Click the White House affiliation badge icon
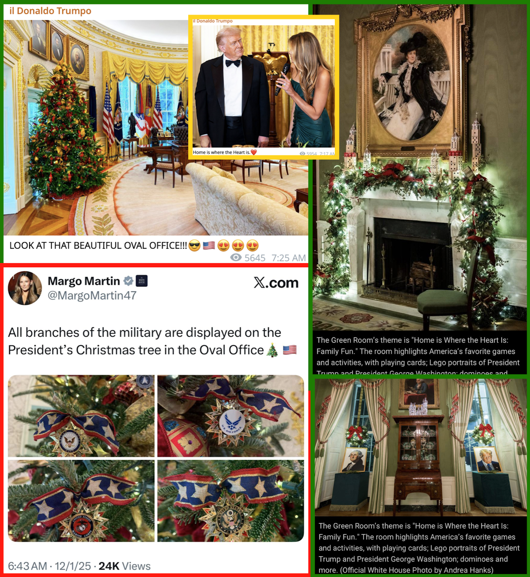The width and height of the screenshot is (530, 577). (x=142, y=281)
